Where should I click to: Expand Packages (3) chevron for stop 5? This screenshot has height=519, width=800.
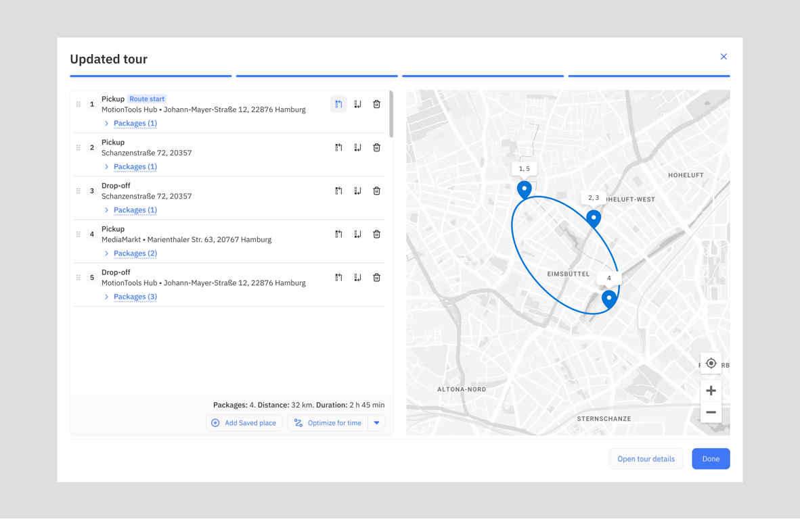[106, 297]
